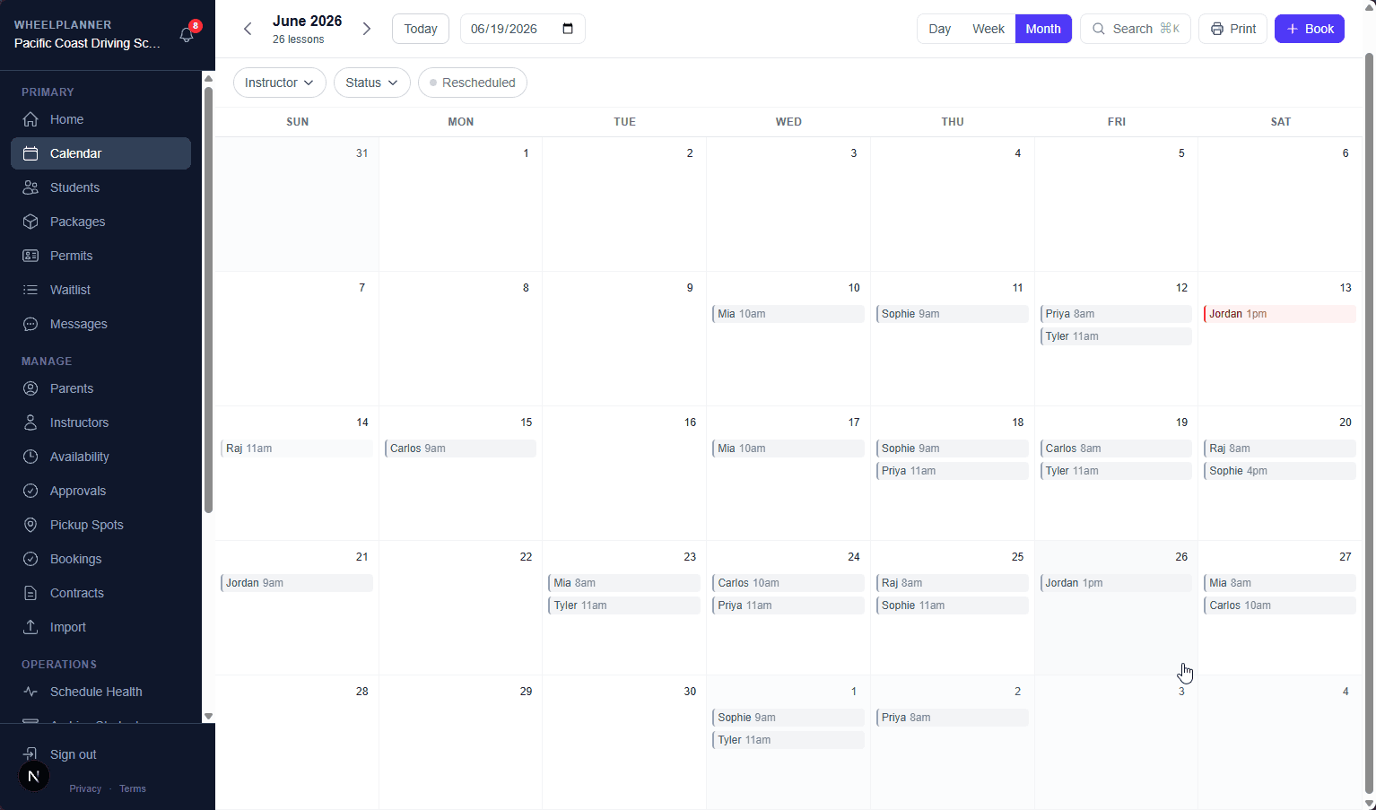Open the Status filter dropdown
The height and width of the screenshot is (810, 1376).
(372, 83)
